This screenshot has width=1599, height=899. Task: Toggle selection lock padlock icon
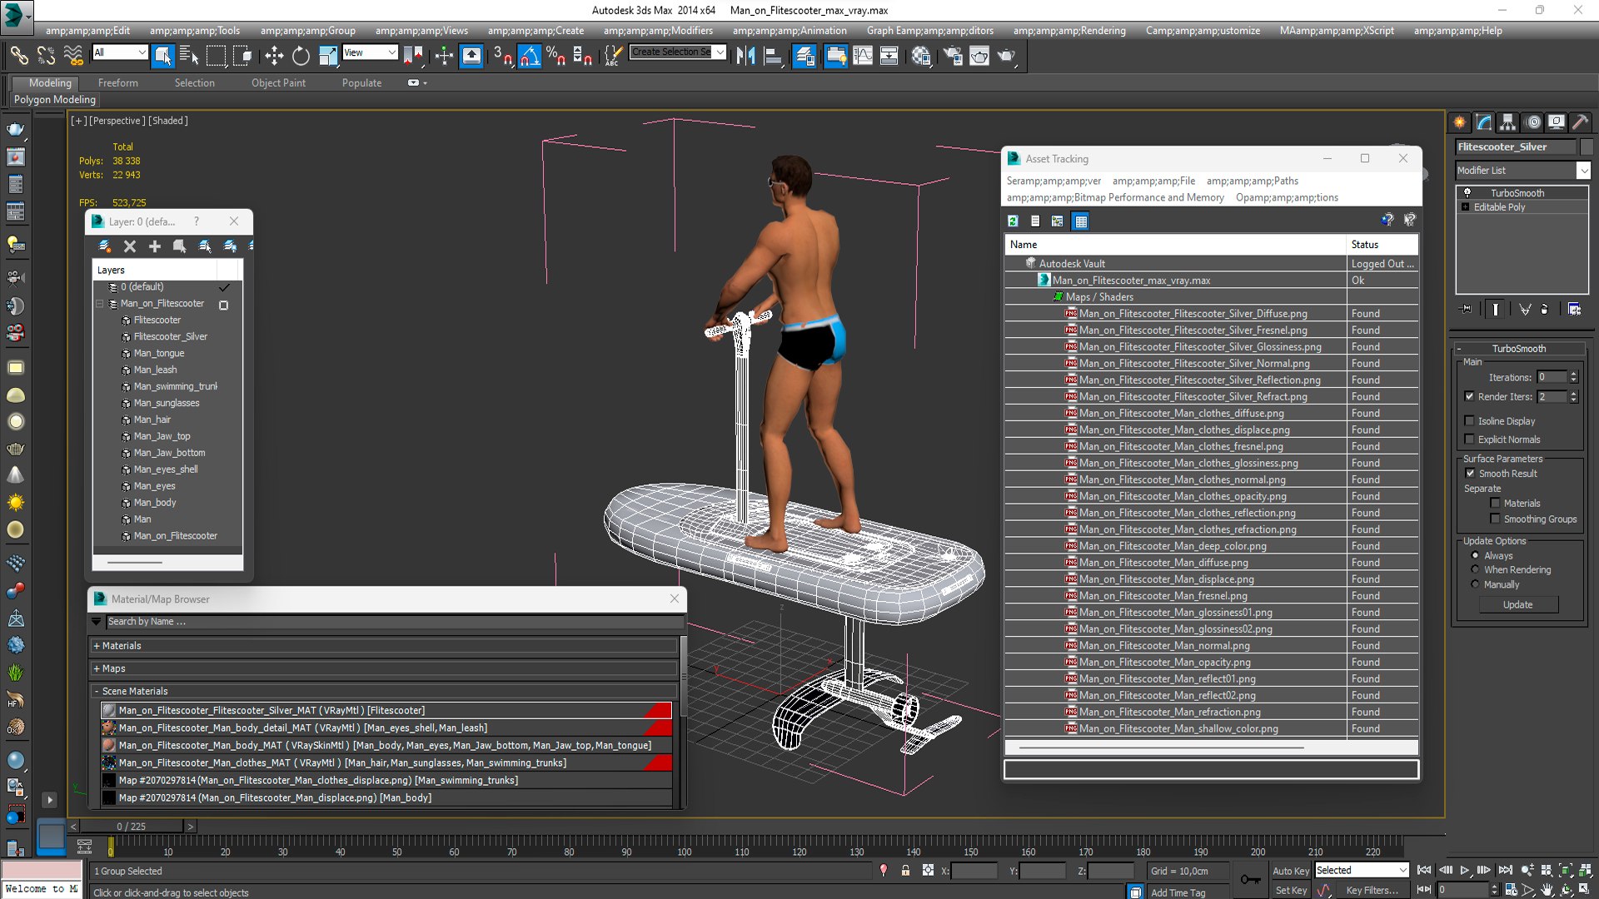905,871
